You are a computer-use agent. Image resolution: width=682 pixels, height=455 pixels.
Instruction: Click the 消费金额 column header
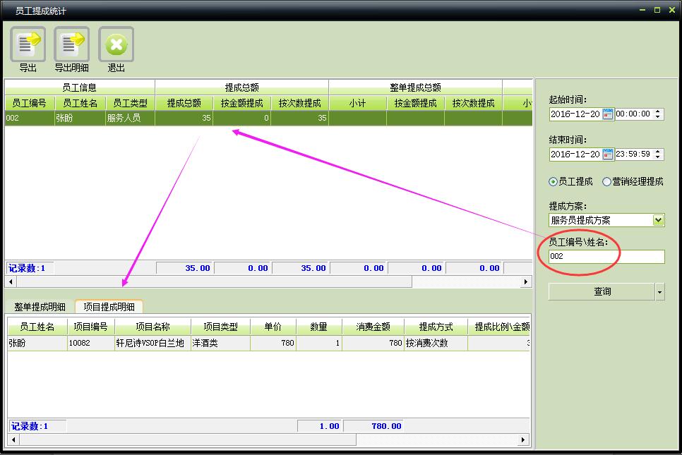(373, 327)
